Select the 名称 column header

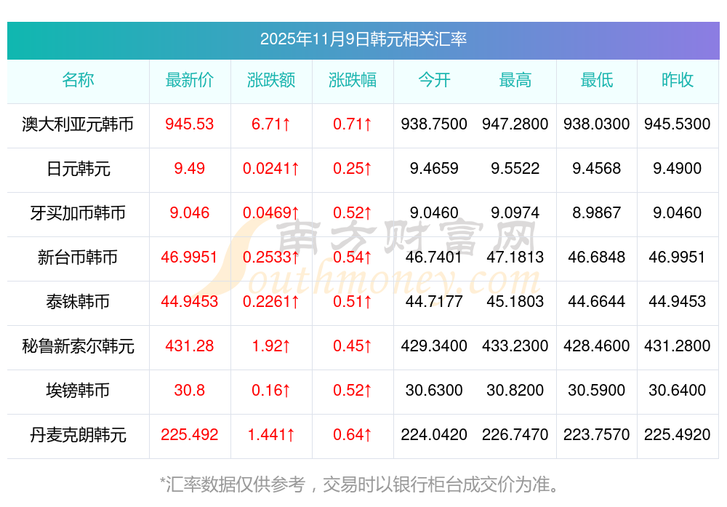pyautogui.click(x=78, y=80)
